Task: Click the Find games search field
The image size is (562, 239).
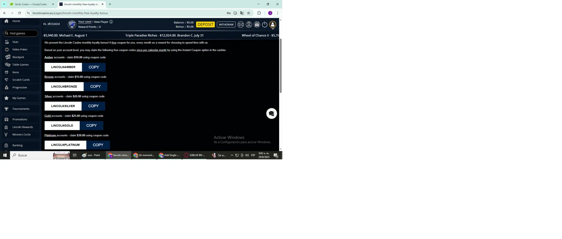Action: [21, 33]
